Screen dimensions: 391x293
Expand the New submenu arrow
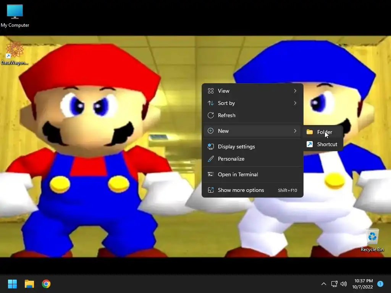click(295, 131)
